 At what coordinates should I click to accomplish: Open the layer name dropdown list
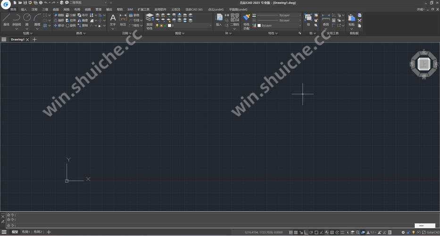pyautogui.click(x=189, y=25)
